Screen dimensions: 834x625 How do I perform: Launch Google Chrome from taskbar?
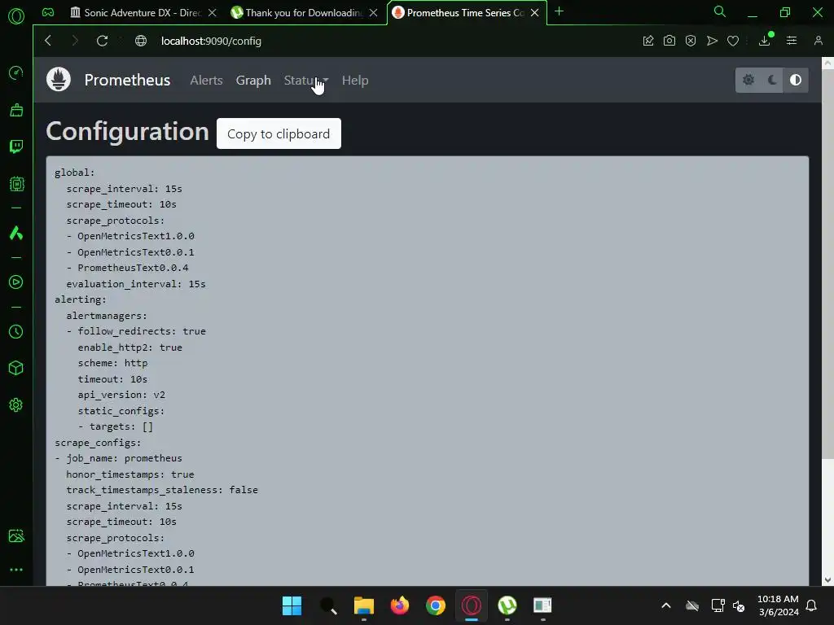(436, 605)
